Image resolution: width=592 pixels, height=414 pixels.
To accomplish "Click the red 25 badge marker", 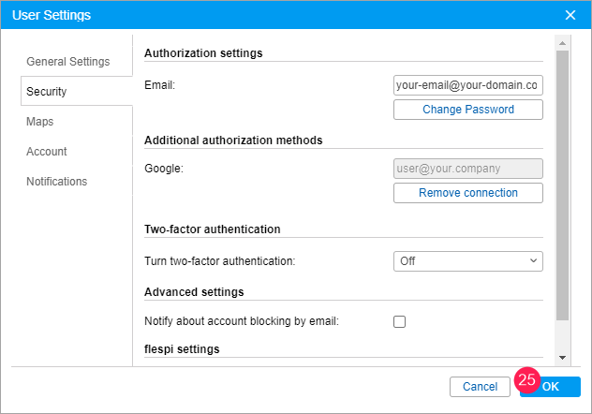I will click(x=526, y=380).
